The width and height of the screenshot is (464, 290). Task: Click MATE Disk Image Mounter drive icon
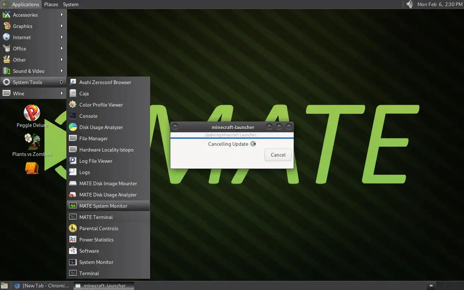tap(73, 183)
